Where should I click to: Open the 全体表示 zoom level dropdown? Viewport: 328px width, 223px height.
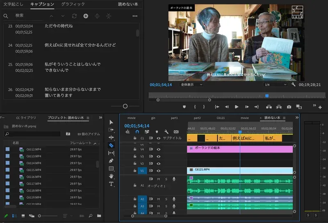[x=191, y=84]
